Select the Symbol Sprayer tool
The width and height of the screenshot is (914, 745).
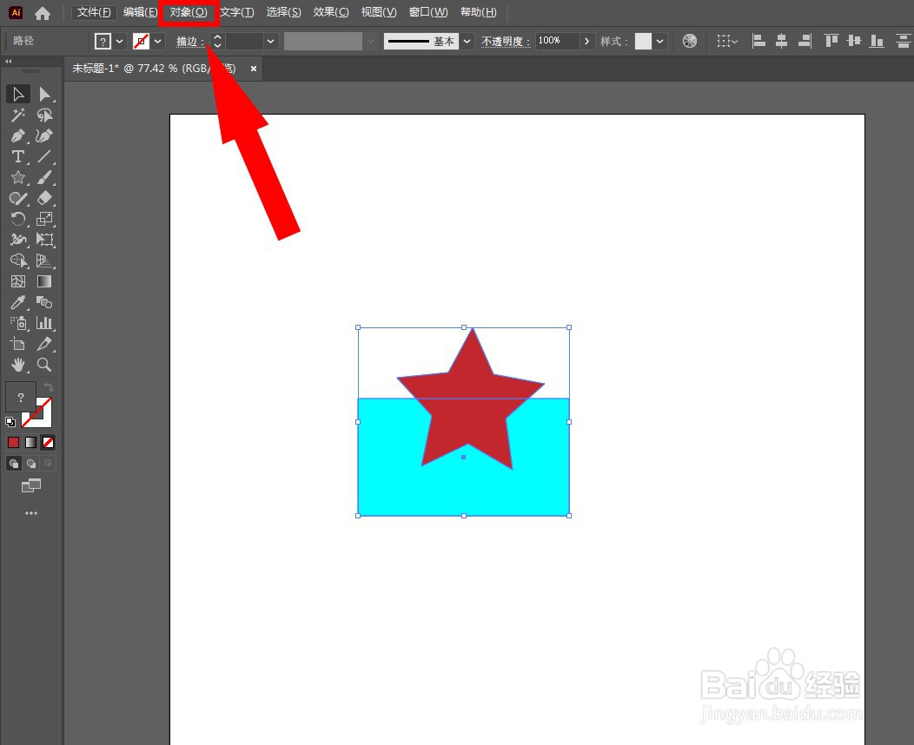pyautogui.click(x=18, y=323)
